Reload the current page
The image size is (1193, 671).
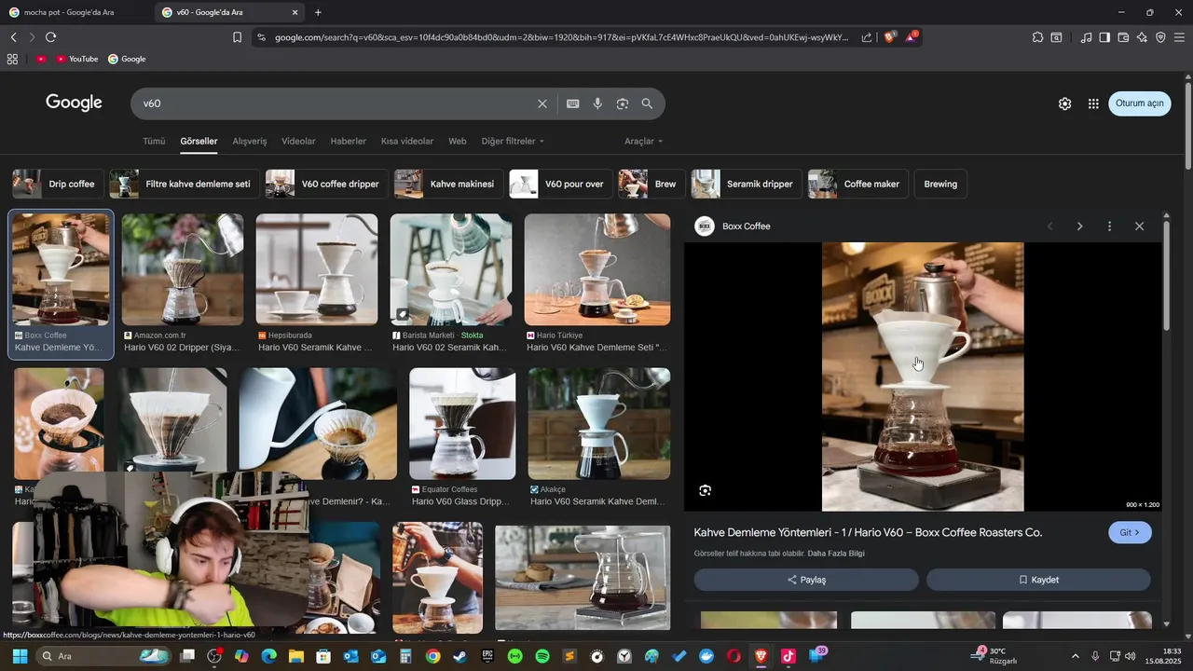(x=50, y=37)
